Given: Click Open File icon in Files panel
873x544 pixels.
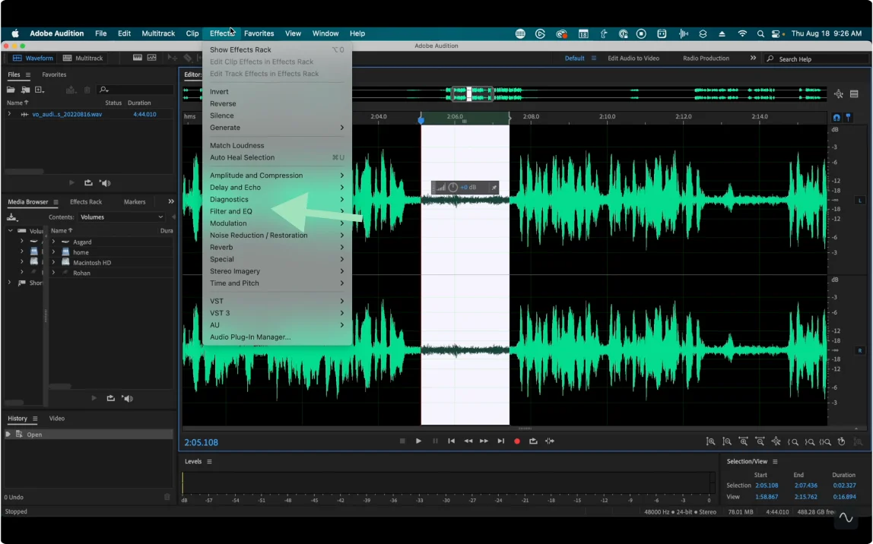Looking at the screenshot, I should click(11, 90).
